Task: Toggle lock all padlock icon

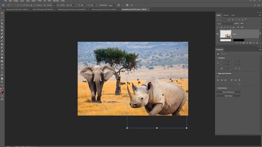Action: pos(233,27)
